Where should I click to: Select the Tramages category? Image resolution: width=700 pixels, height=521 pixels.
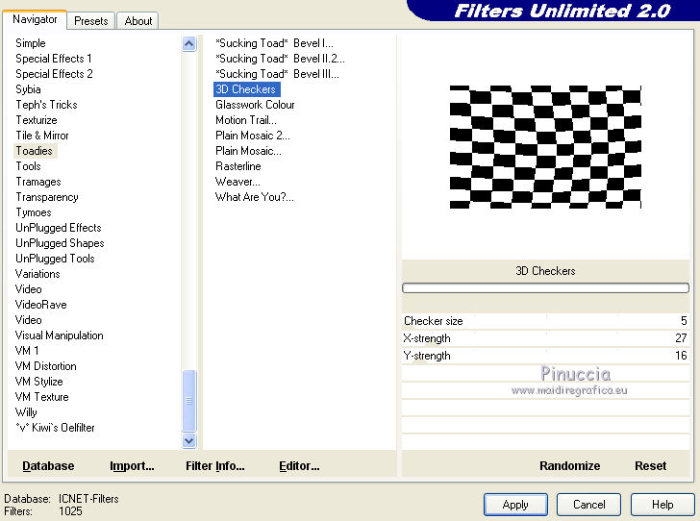pos(37,182)
